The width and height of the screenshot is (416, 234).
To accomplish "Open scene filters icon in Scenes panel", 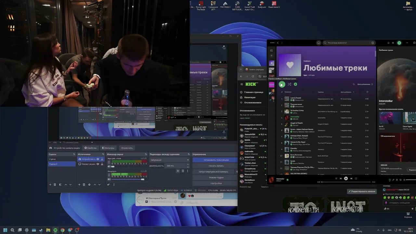I will point(60,185).
